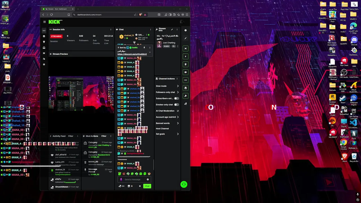This screenshot has width=361, height=203.
Task: Click the Arabic language tag
Action: 167,46
